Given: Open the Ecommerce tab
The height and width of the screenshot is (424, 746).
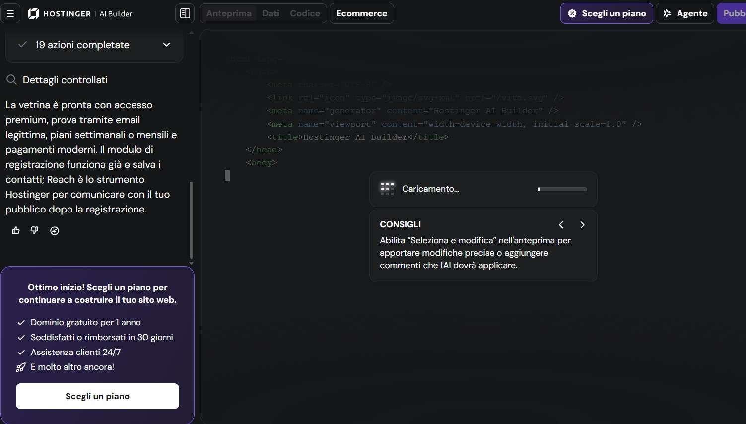Looking at the screenshot, I should point(362,13).
